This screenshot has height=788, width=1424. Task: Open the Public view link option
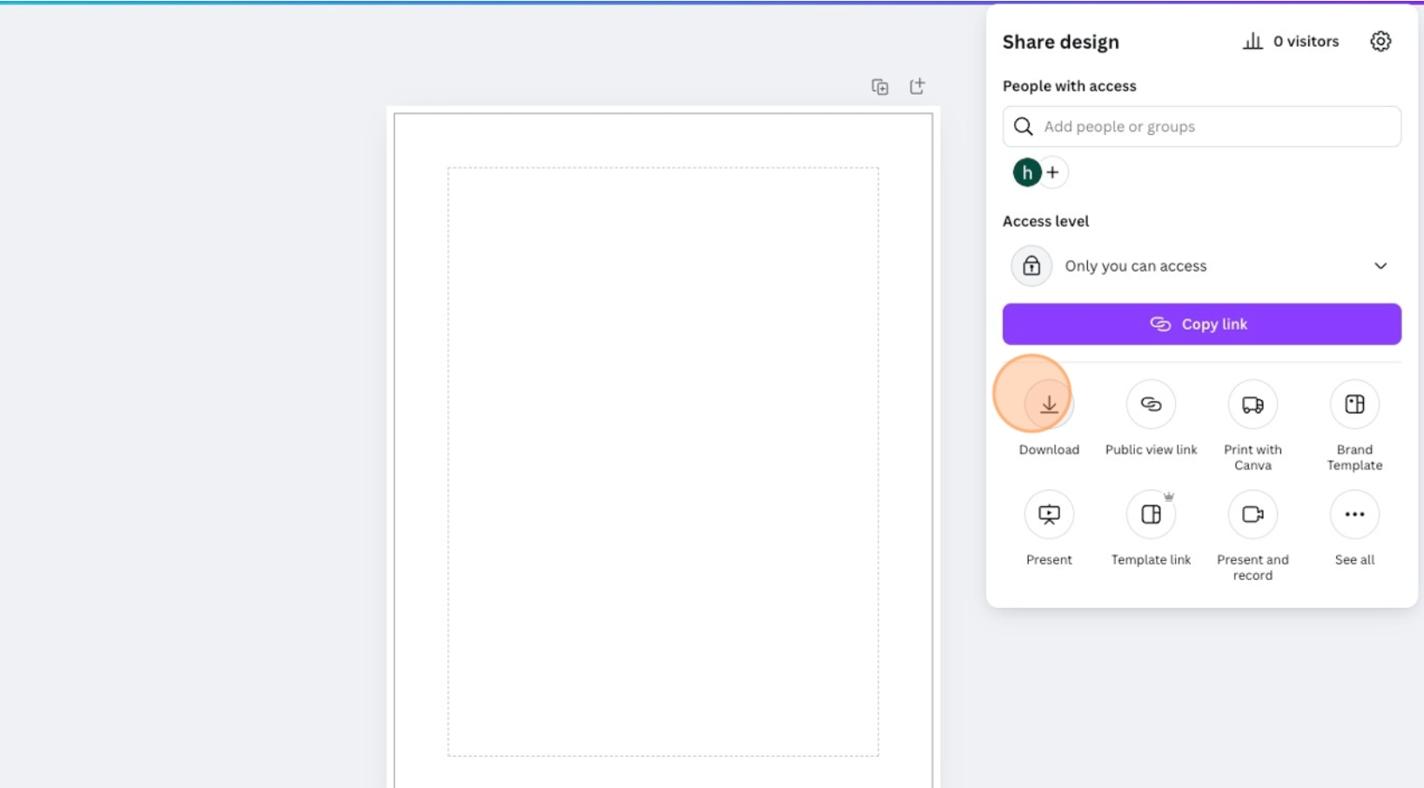(x=1151, y=404)
